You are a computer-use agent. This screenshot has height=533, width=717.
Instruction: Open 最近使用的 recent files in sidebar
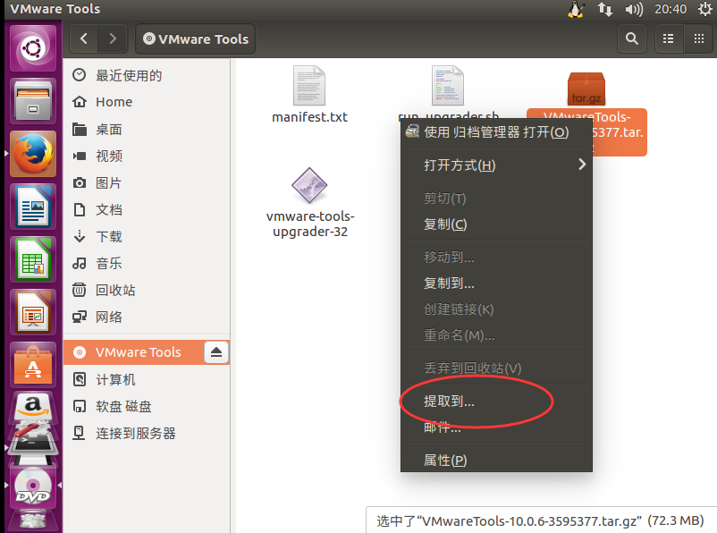(x=147, y=75)
